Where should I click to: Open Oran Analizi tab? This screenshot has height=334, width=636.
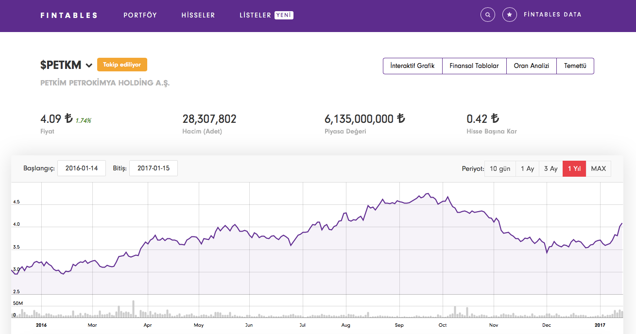[532, 66]
